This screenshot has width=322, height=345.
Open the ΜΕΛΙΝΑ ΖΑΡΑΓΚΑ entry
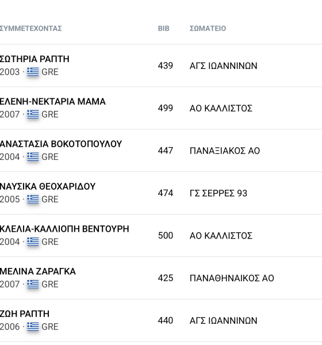pos(37,271)
